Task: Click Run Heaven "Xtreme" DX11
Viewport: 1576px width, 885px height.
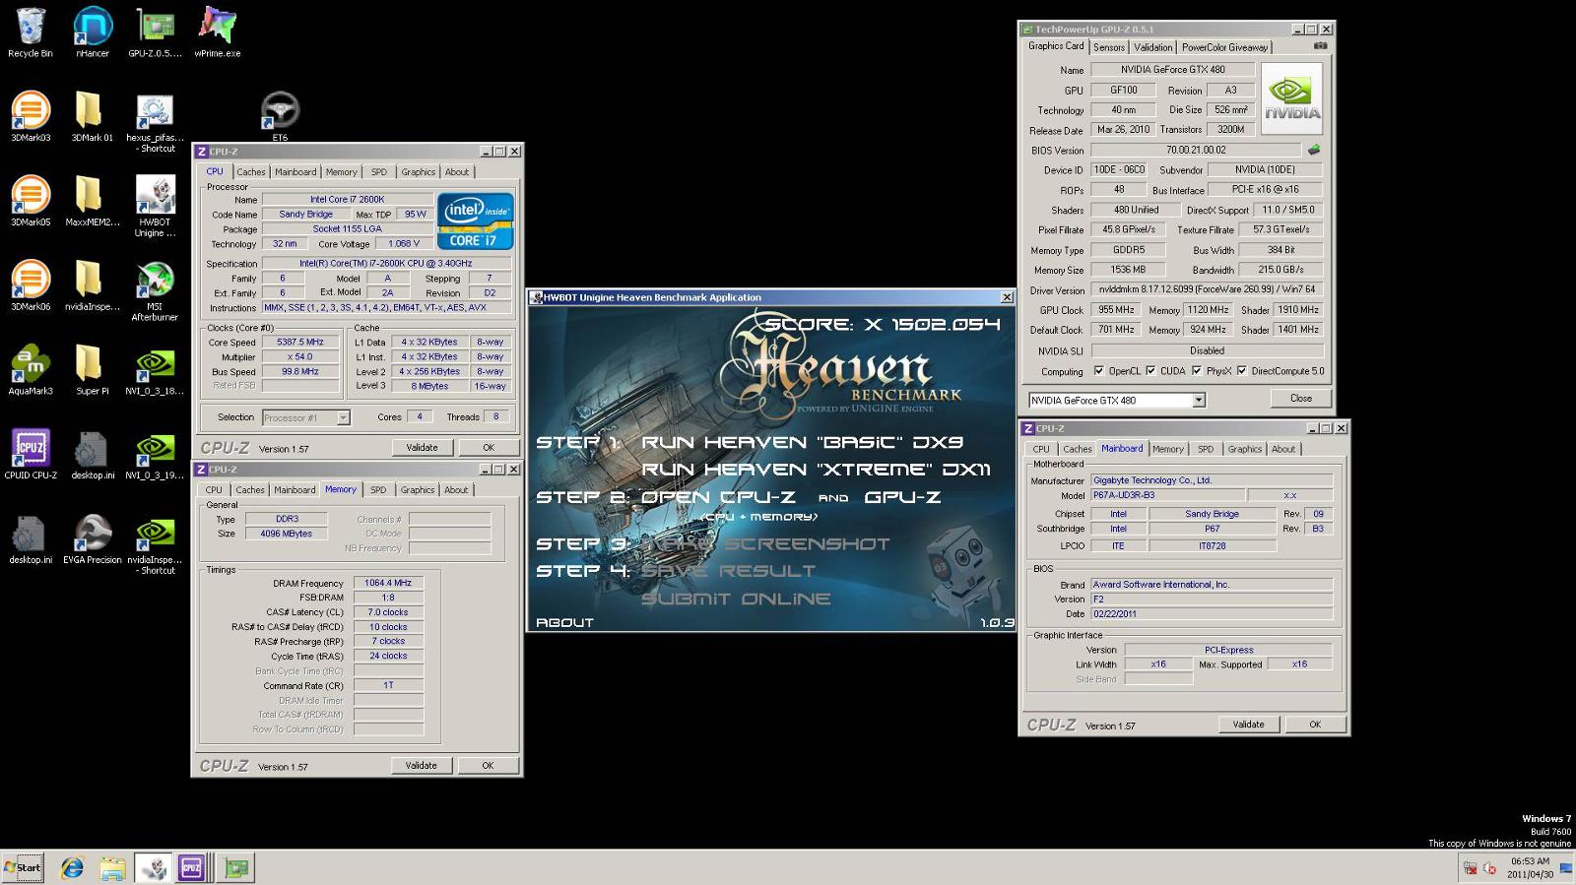Action: [x=817, y=470]
